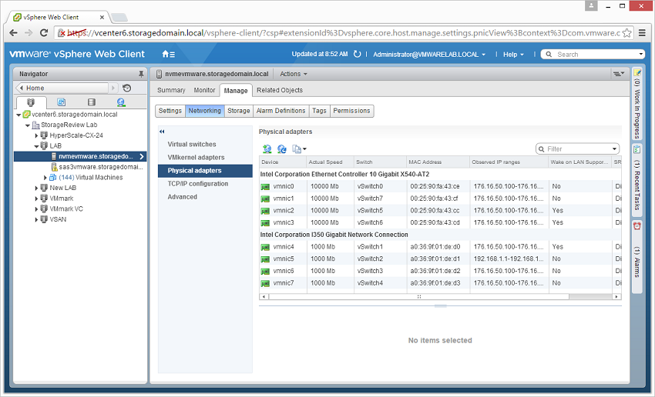The image size is (655, 397).
Task: Expand the VSAN cluster node
Action: (36, 219)
